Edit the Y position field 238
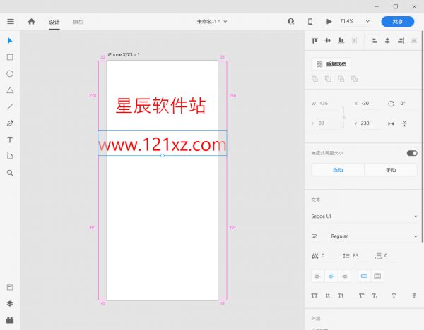 click(x=370, y=123)
